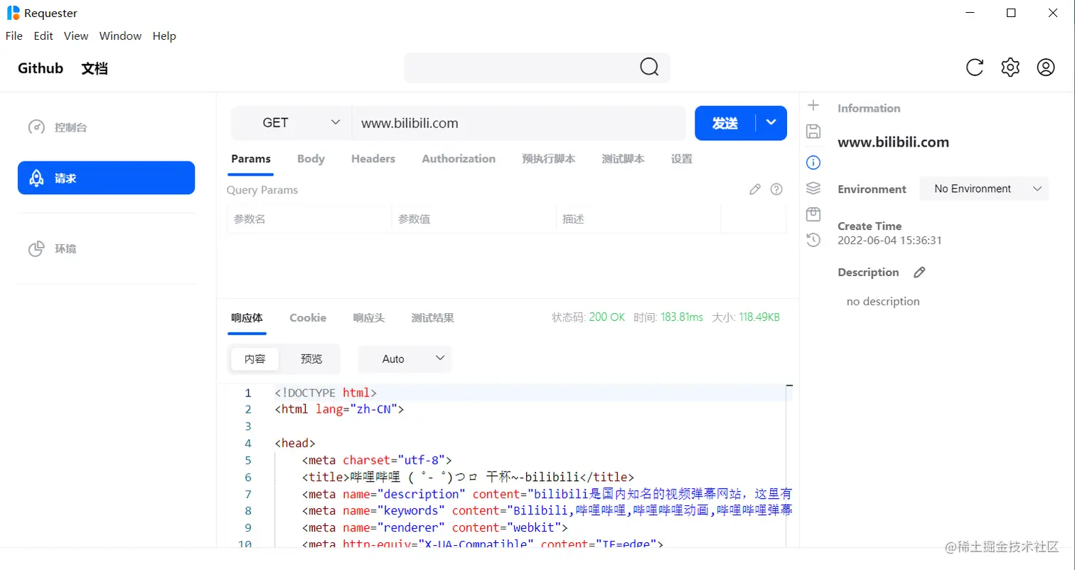Viewport: 1075px width, 570px height.
Task: Click the <title> line in response body
Action: (x=468, y=477)
